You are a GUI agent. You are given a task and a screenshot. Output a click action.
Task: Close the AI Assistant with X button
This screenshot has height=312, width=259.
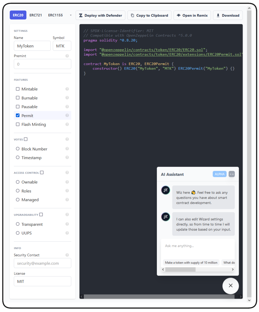click(231, 286)
